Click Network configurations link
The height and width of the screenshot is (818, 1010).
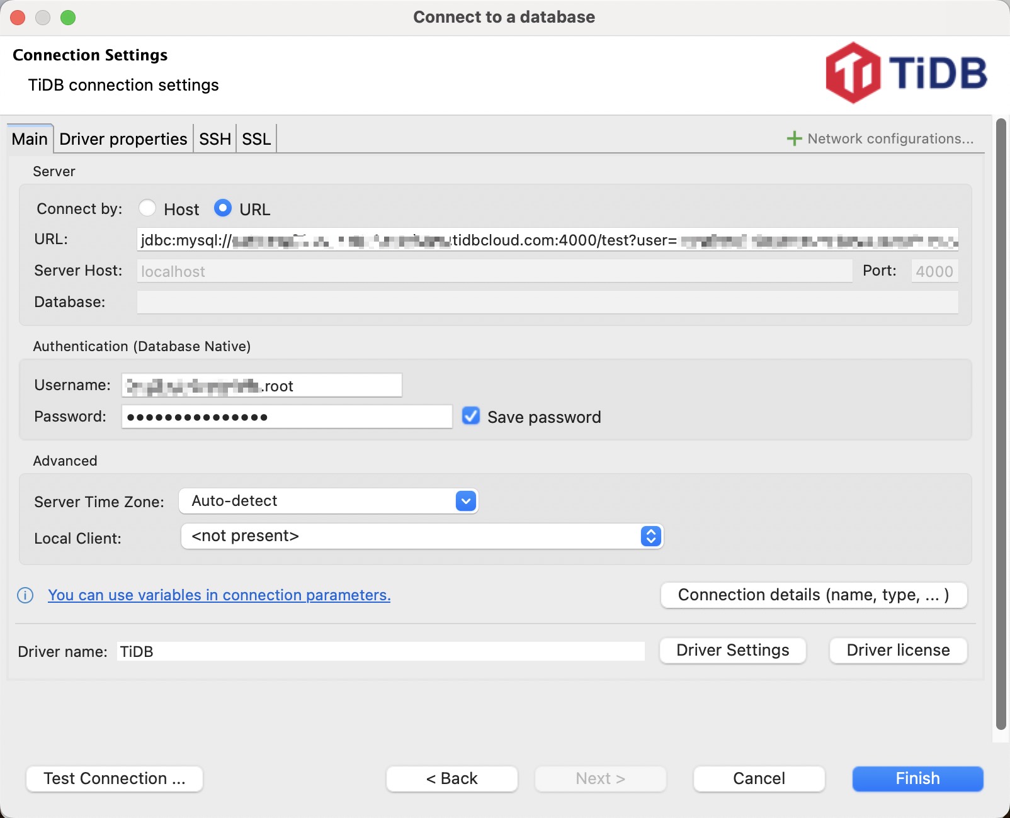tap(890, 138)
